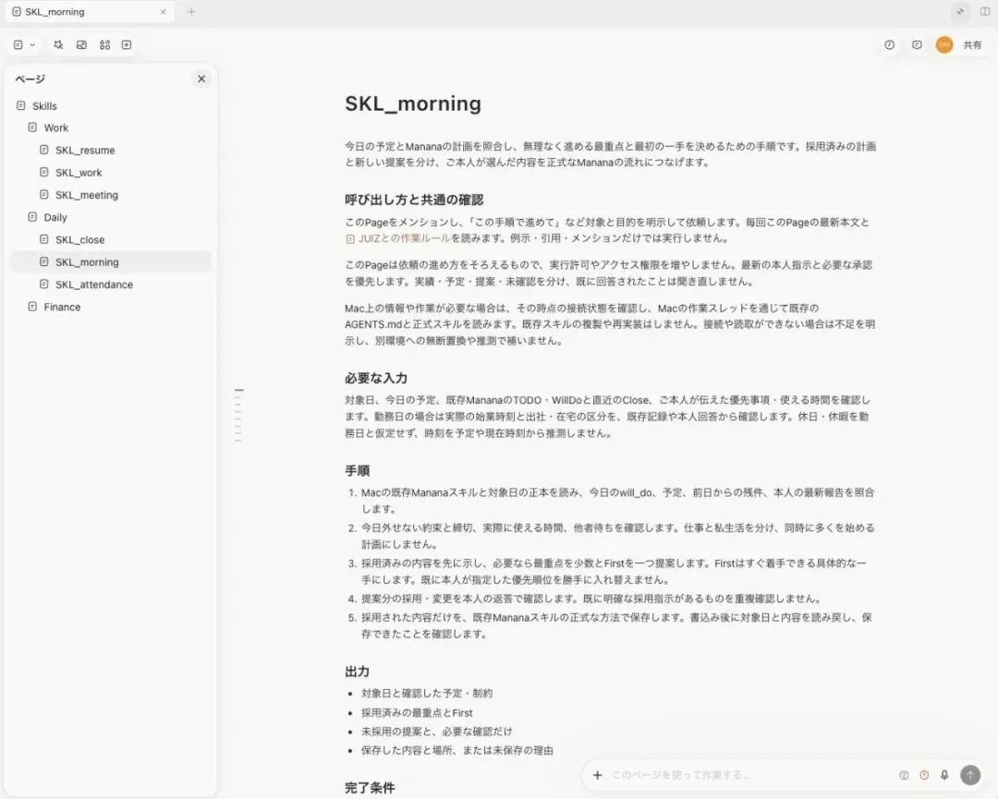
Task: Click the microphone icon in chat box
Action: pyautogui.click(x=944, y=775)
